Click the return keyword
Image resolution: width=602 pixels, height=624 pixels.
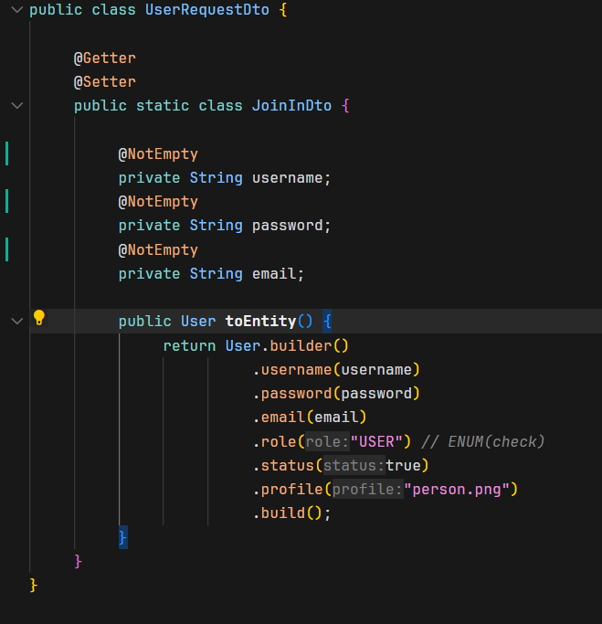tap(189, 346)
